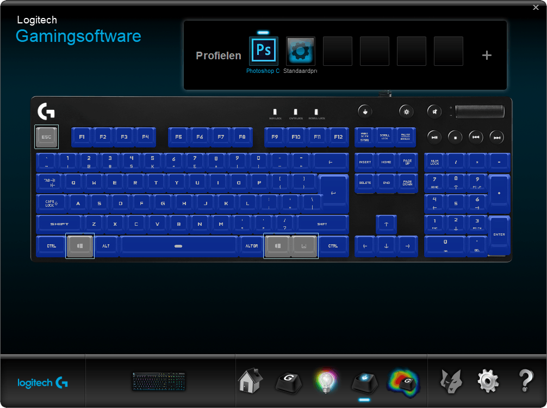Click the Z key on the keyboard
547x408 pixels.
click(94, 224)
